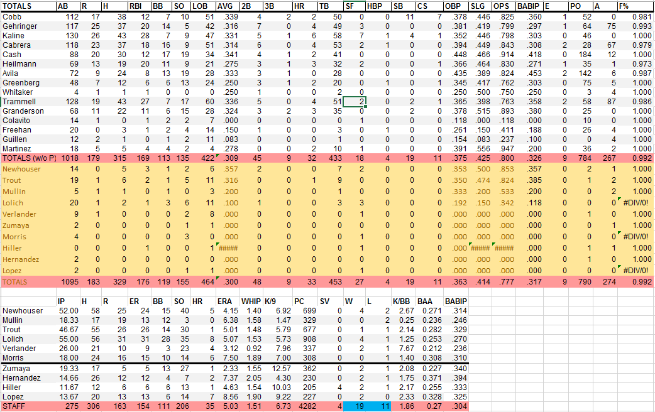Select Lopez's #DIV/0! fielding cell
This screenshot has width=655, height=412.
[x=636, y=271]
